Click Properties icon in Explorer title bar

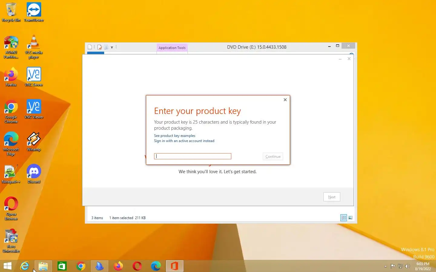[99, 47]
